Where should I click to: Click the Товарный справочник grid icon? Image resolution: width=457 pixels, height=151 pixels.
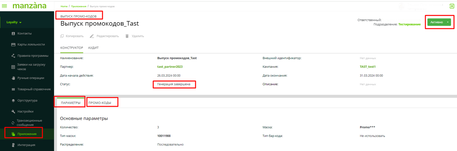(13, 89)
